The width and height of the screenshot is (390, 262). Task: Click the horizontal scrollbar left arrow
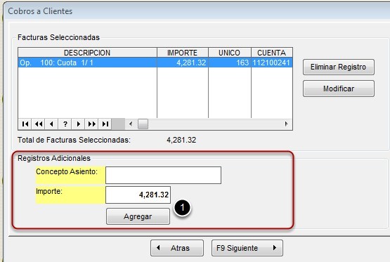[131, 124]
